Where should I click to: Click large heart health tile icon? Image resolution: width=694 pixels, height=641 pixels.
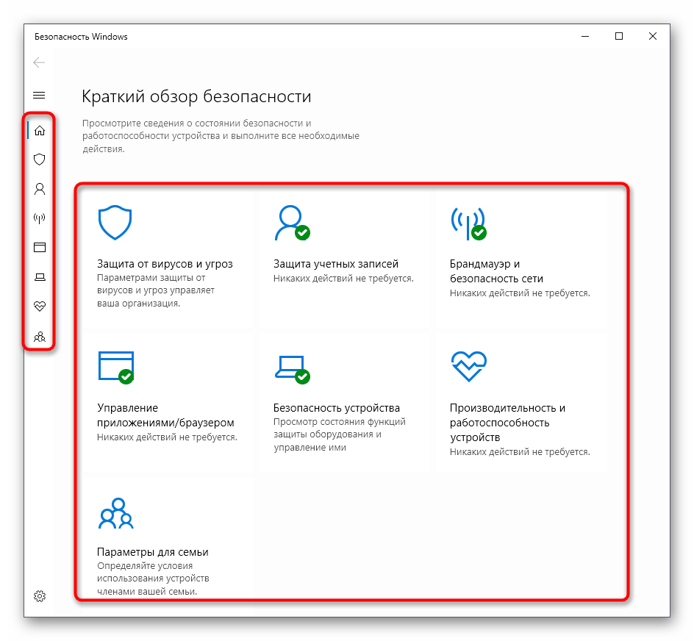pyautogui.click(x=469, y=367)
